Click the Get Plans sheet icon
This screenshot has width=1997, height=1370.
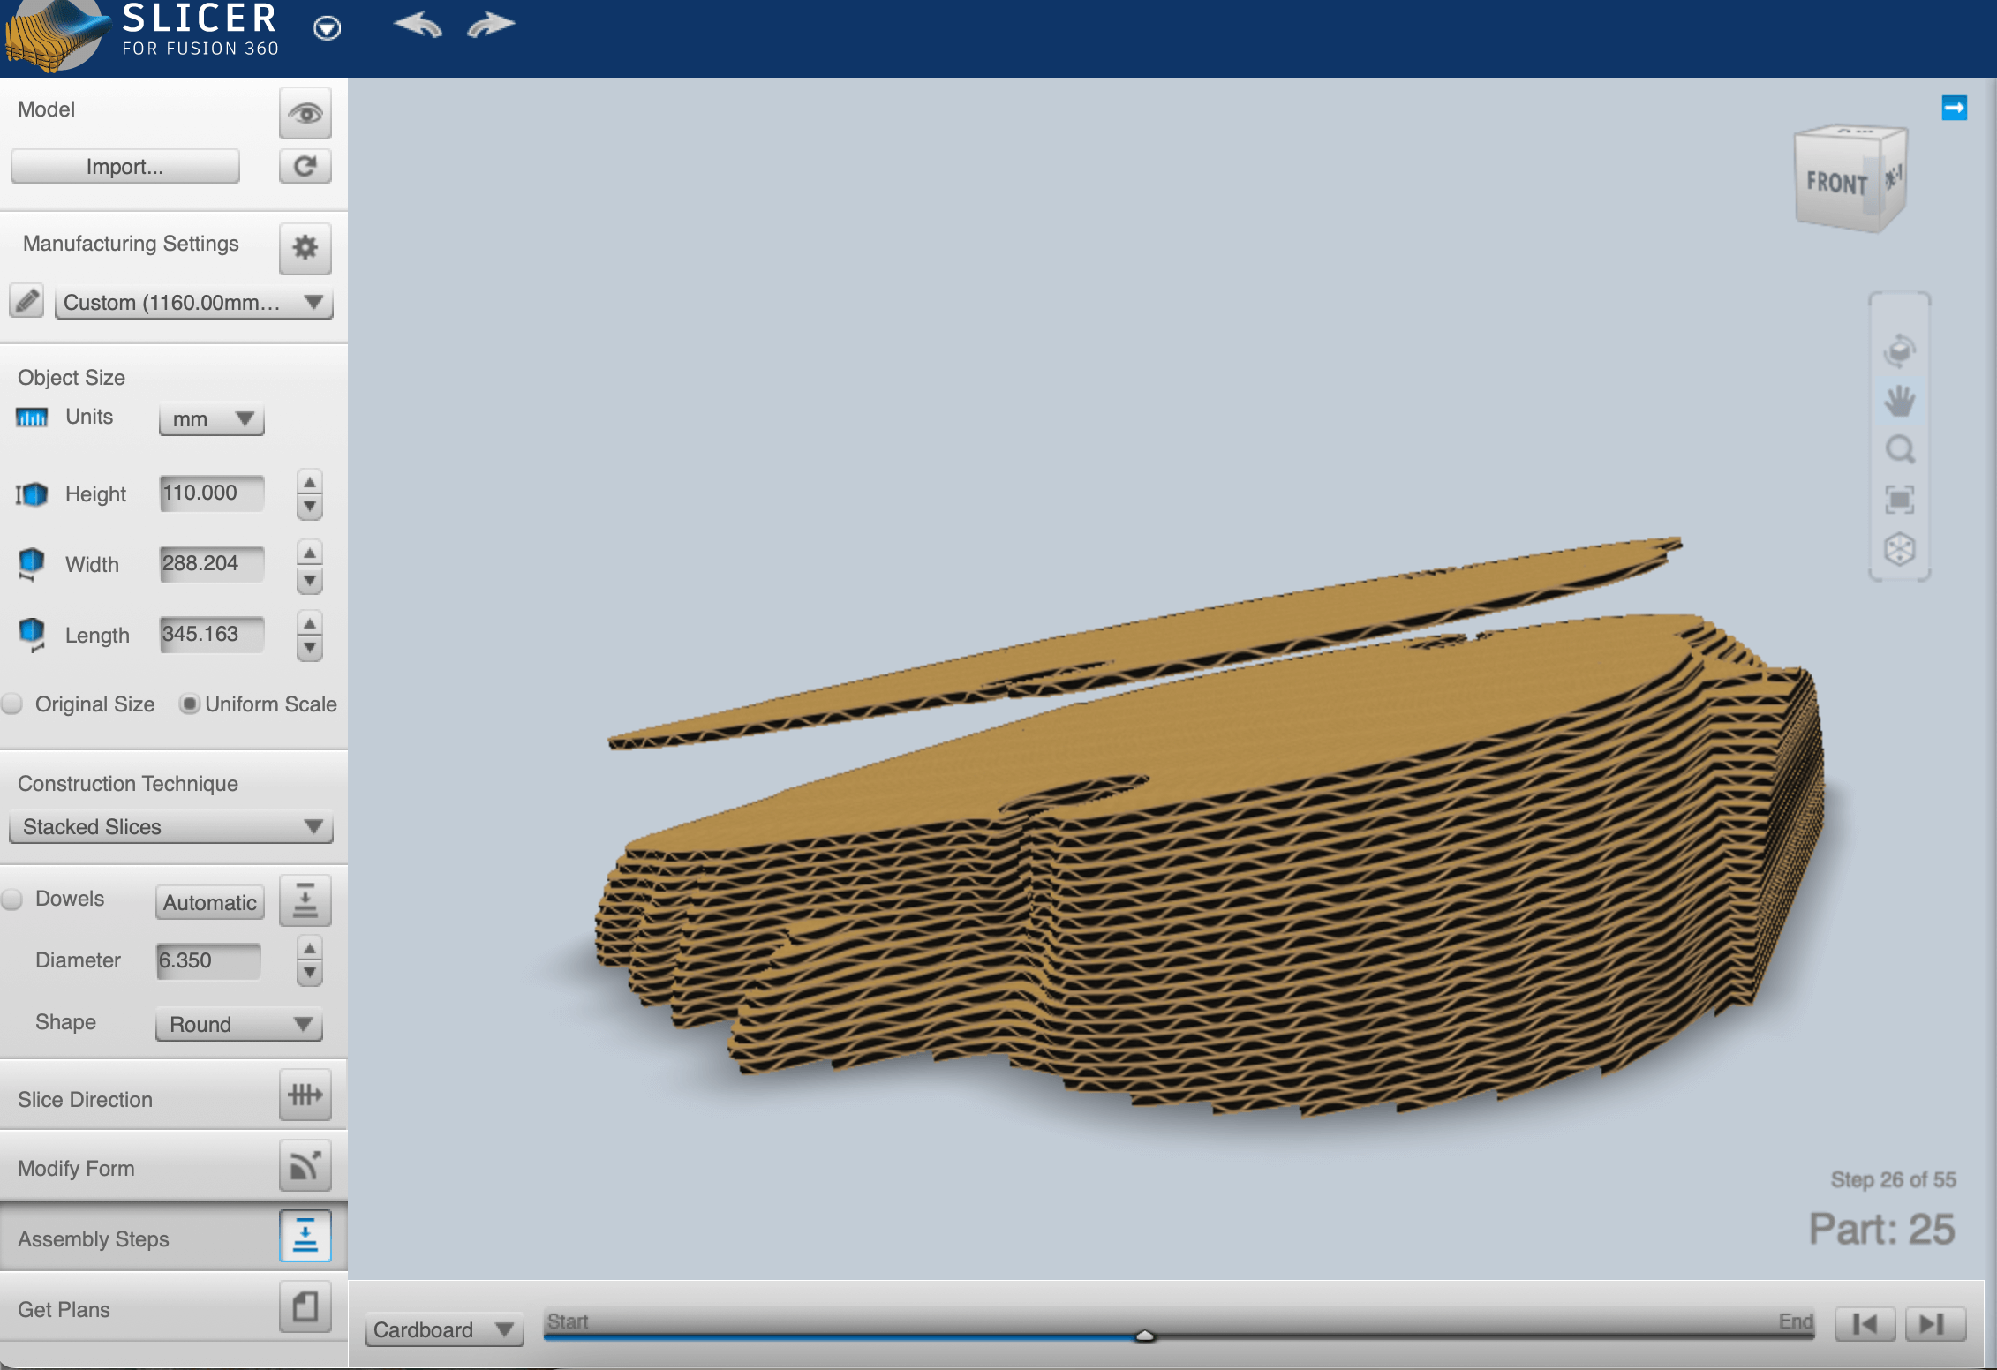pos(305,1306)
